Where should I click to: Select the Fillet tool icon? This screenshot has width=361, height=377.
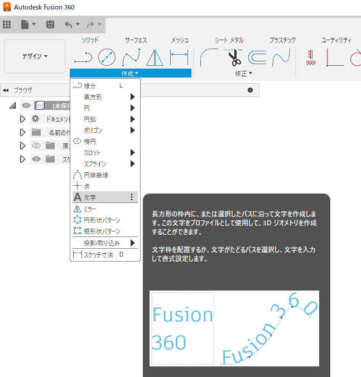pos(209,57)
